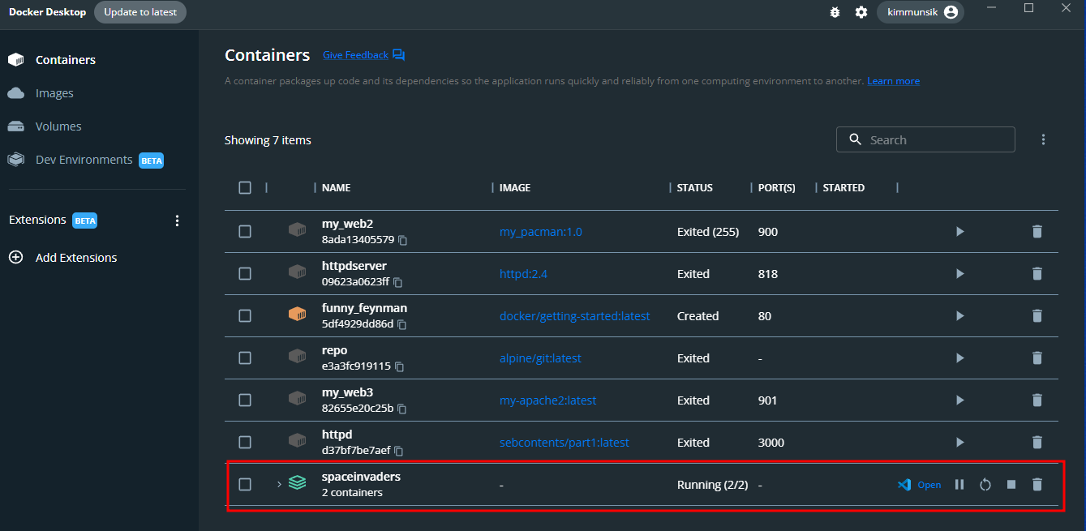Open the Dev Environments section
The height and width of the screenshot is (531, 1086).
tap(85, 160)
